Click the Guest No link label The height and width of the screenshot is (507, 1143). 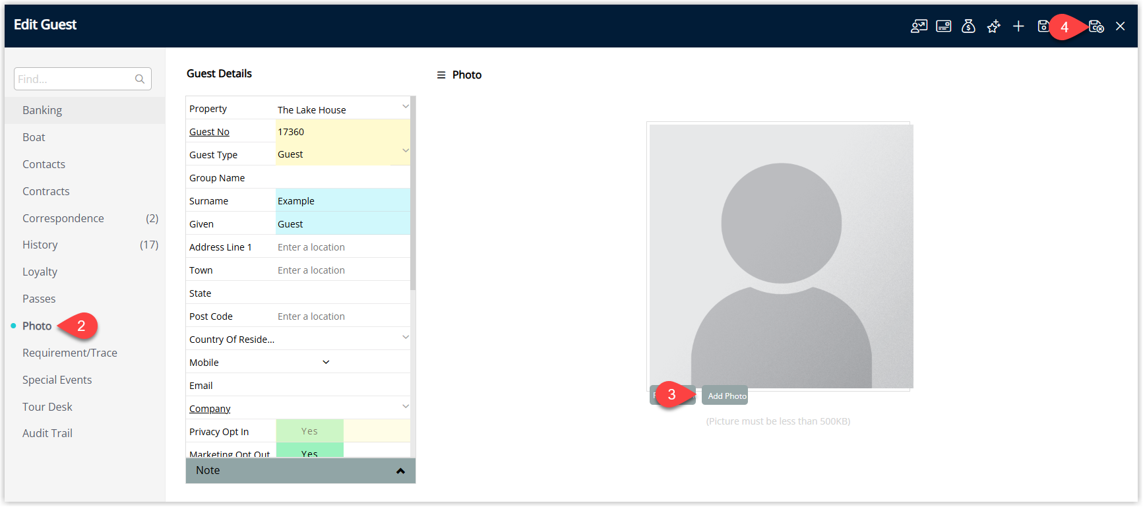[x=209, y=132]
